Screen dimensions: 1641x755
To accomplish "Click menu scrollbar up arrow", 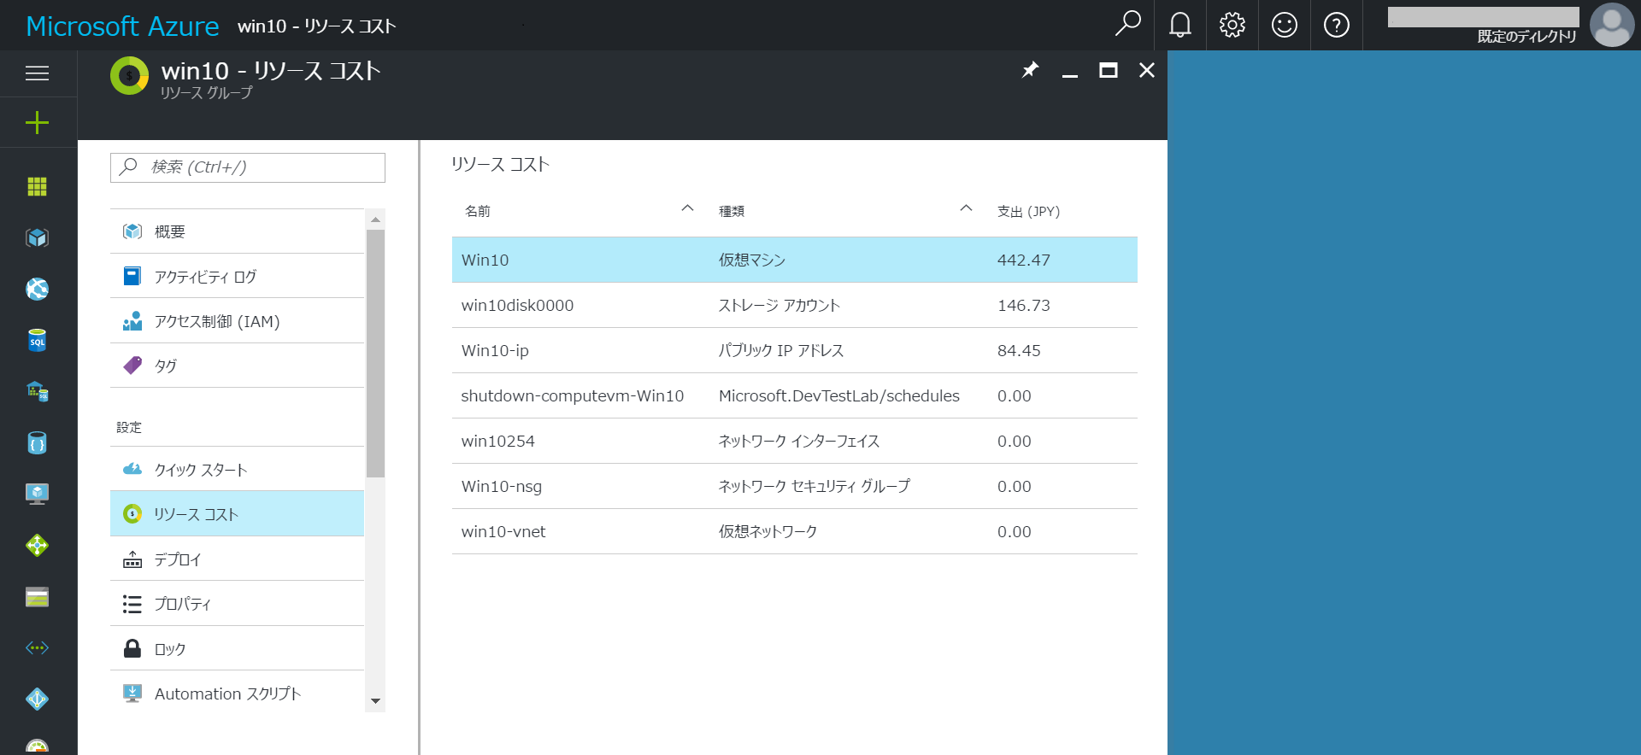I will point(375,219).
